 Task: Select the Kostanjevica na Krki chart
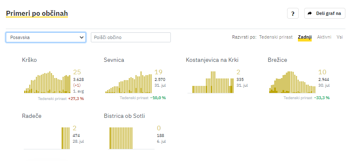click(210, 82)
